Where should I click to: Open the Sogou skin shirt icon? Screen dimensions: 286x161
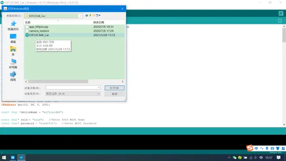(x=278, y=148)
